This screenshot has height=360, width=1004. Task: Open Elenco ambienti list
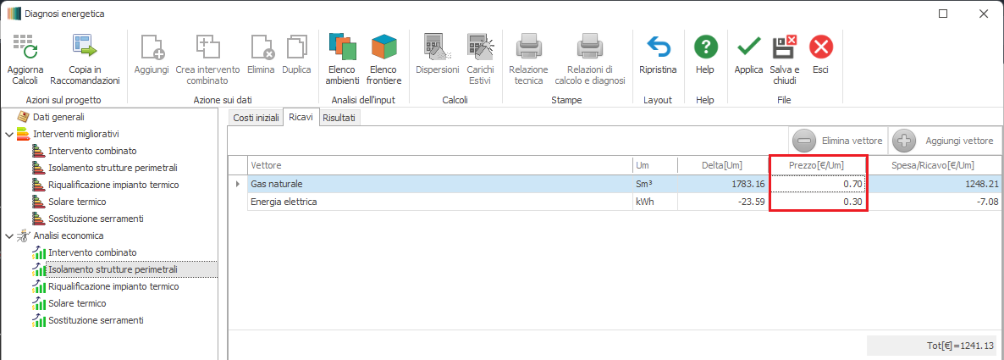point(341,47)
